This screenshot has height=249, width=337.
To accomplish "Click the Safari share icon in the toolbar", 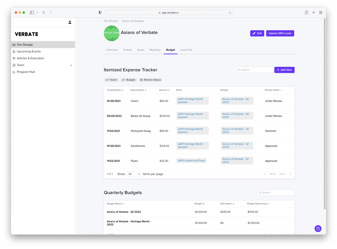I will [306, 12].
